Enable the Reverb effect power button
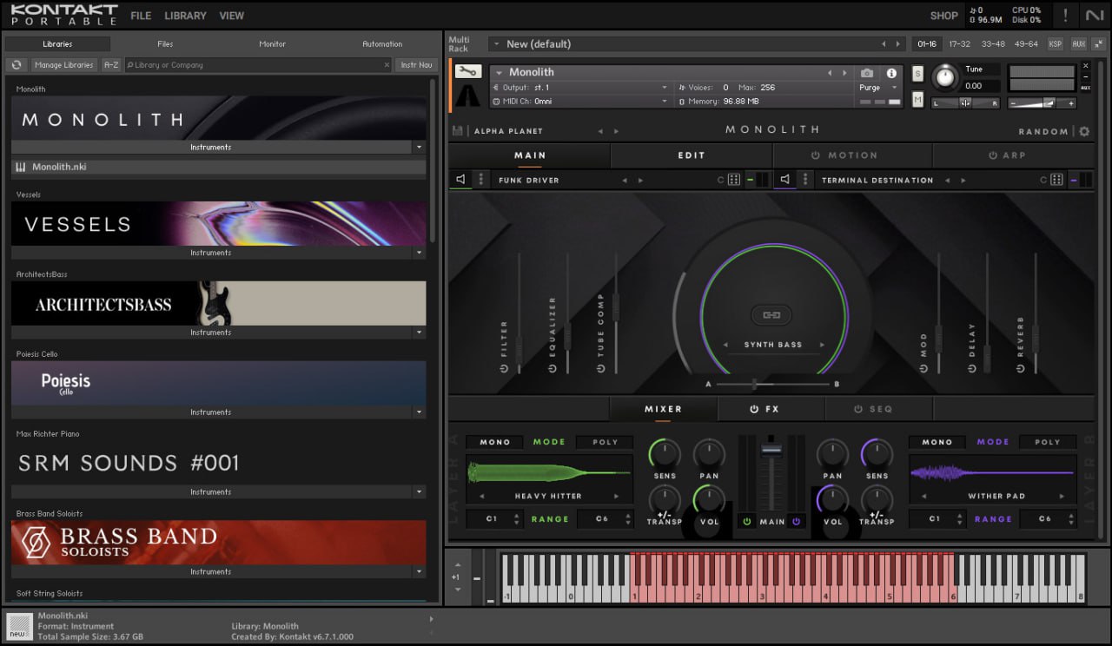1112x646 pixels. point(1021,368)
